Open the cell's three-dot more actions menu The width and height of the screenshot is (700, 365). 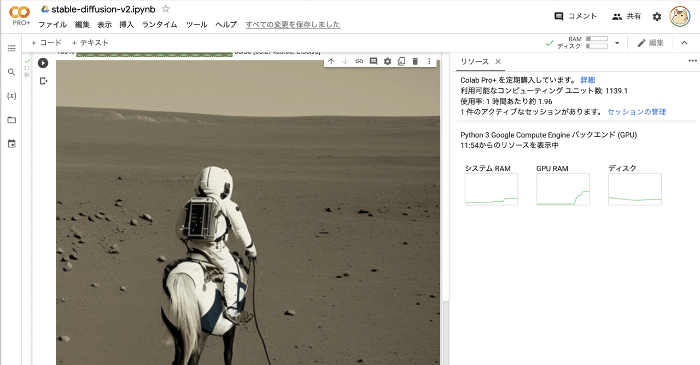(x=429, y=61)
